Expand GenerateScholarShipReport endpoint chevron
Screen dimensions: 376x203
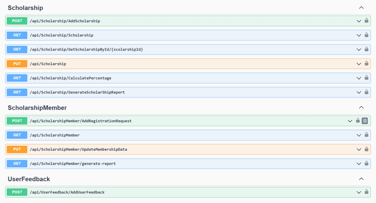pyautogui.click(x=359, y=93)
